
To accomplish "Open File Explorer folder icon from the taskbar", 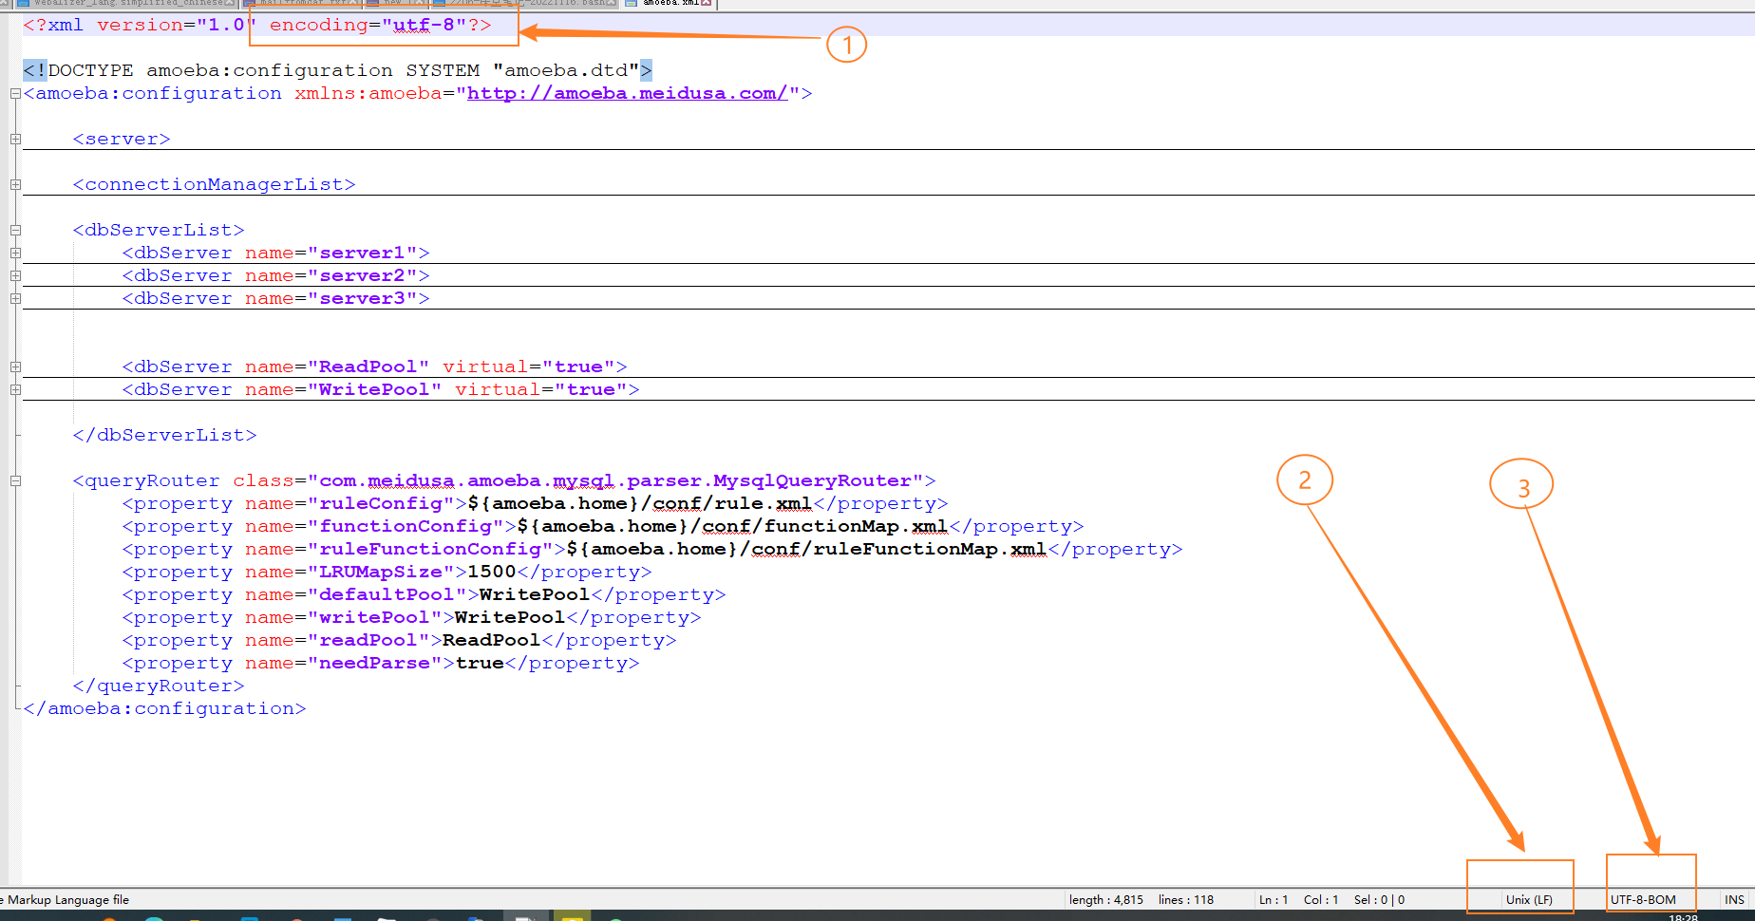I will click(387, 916).
